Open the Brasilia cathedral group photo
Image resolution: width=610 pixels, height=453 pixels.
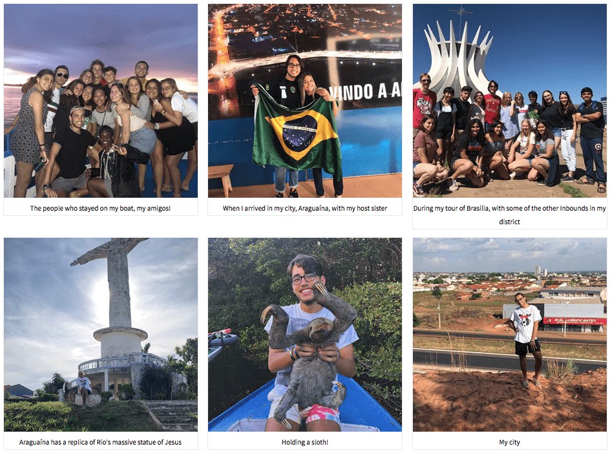click(x=510, y=101)
